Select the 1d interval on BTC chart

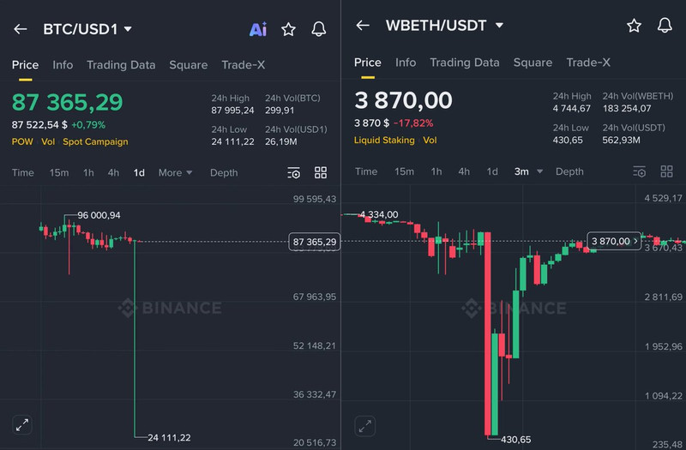pyautogui.click(x=139, y=172)
